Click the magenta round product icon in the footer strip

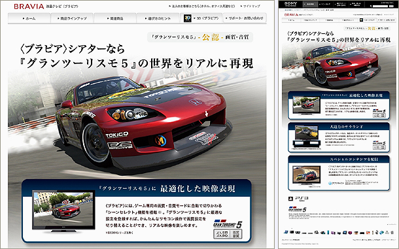tap(351, 233)
